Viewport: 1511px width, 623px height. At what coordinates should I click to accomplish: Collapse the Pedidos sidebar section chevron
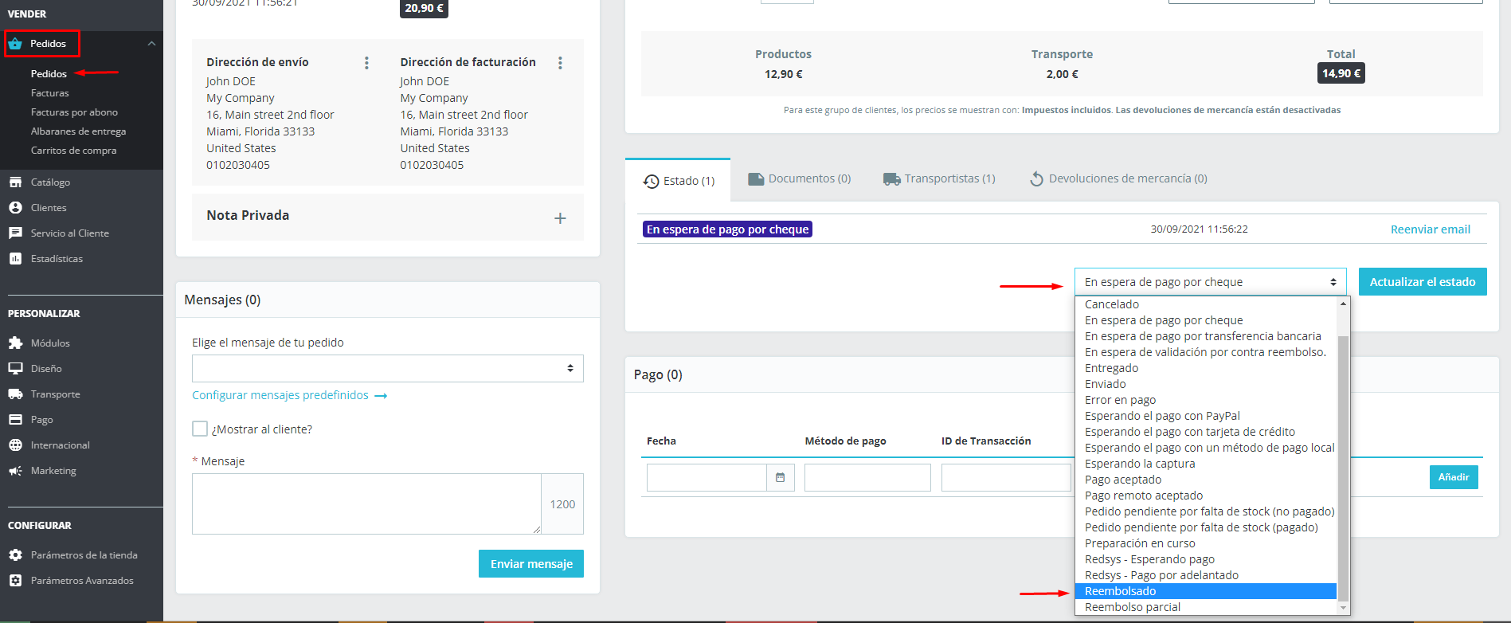(x=151, y=43)
